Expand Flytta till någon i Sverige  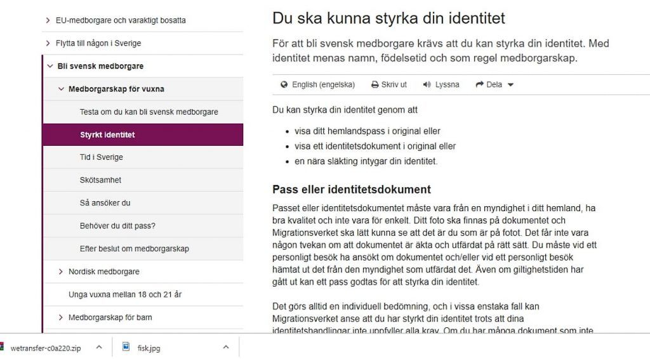pyautogui.click(x=48, y=43)
